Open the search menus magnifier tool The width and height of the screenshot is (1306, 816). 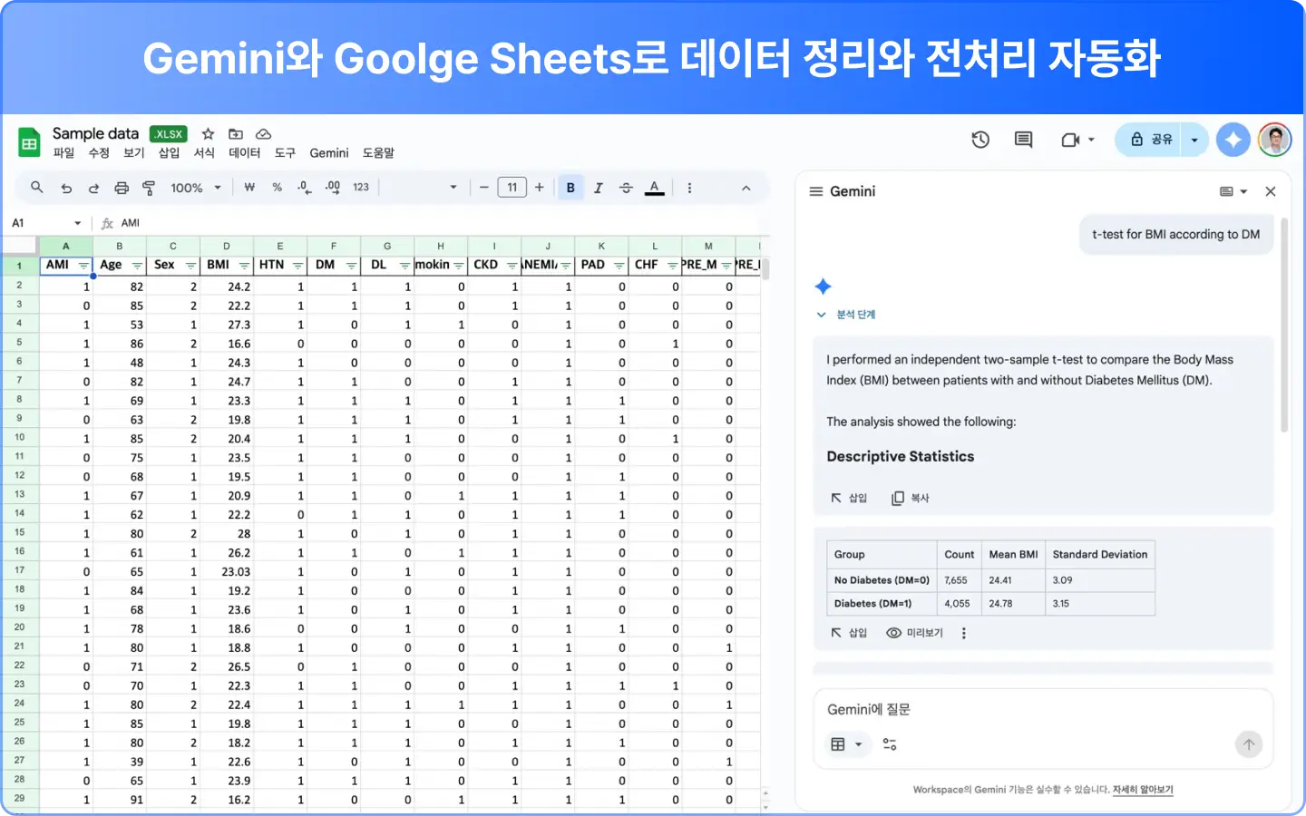point(37,187)
